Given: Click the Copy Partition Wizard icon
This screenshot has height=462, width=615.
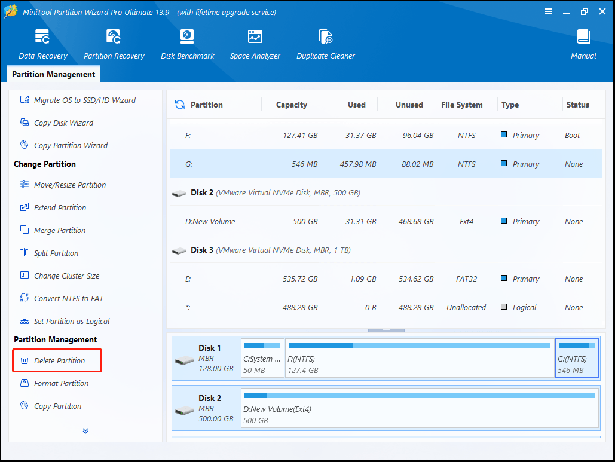Looking at the screenshot, I should 25,145.
